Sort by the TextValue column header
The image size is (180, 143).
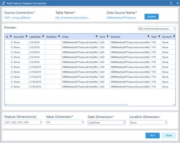(x=51, y=37)
